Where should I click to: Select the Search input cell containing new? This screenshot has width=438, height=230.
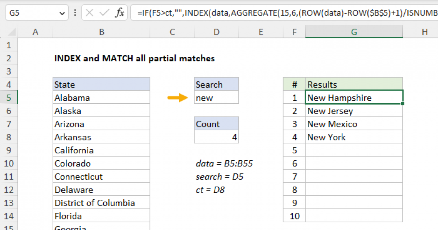[x=216, y=97]
